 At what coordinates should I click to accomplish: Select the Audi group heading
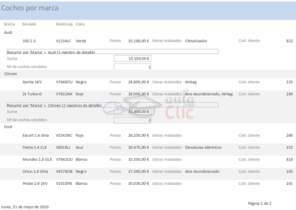pyautogui.click(x=8, y=32)
